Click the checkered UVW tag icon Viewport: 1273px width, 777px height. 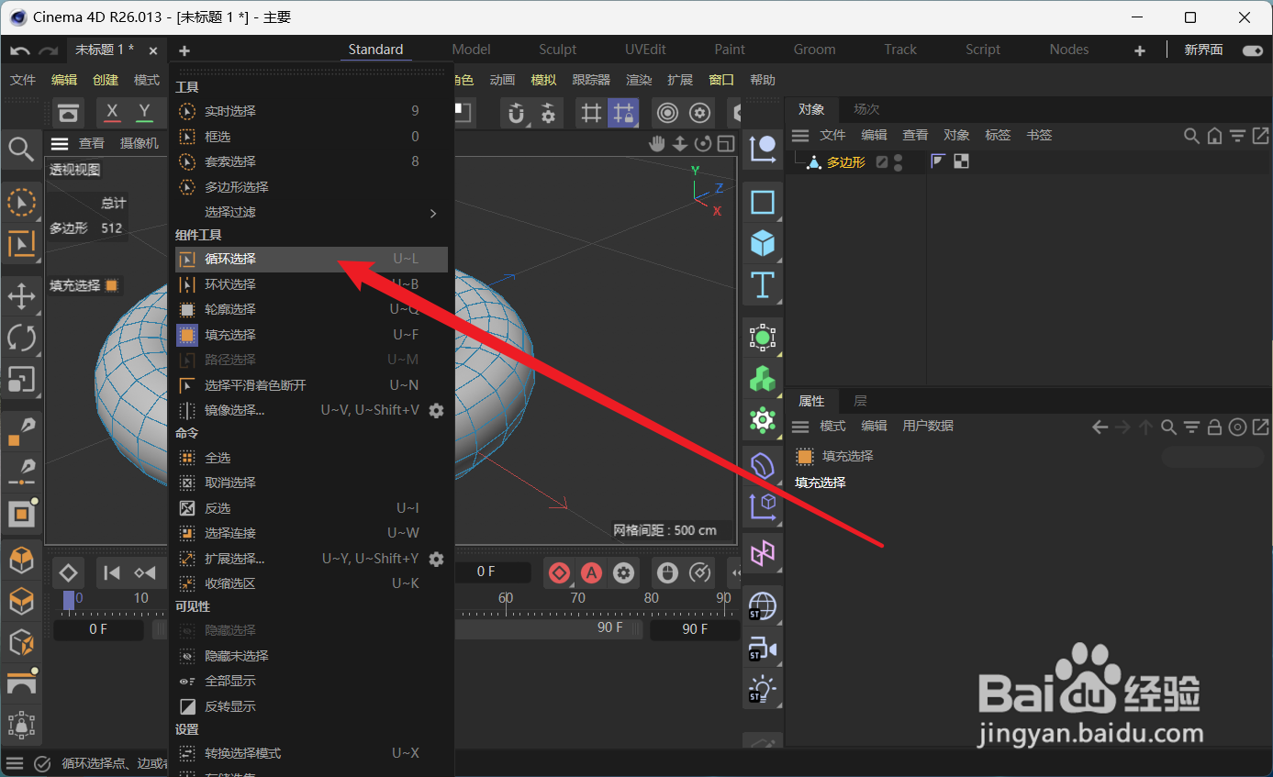click(961, 161)
